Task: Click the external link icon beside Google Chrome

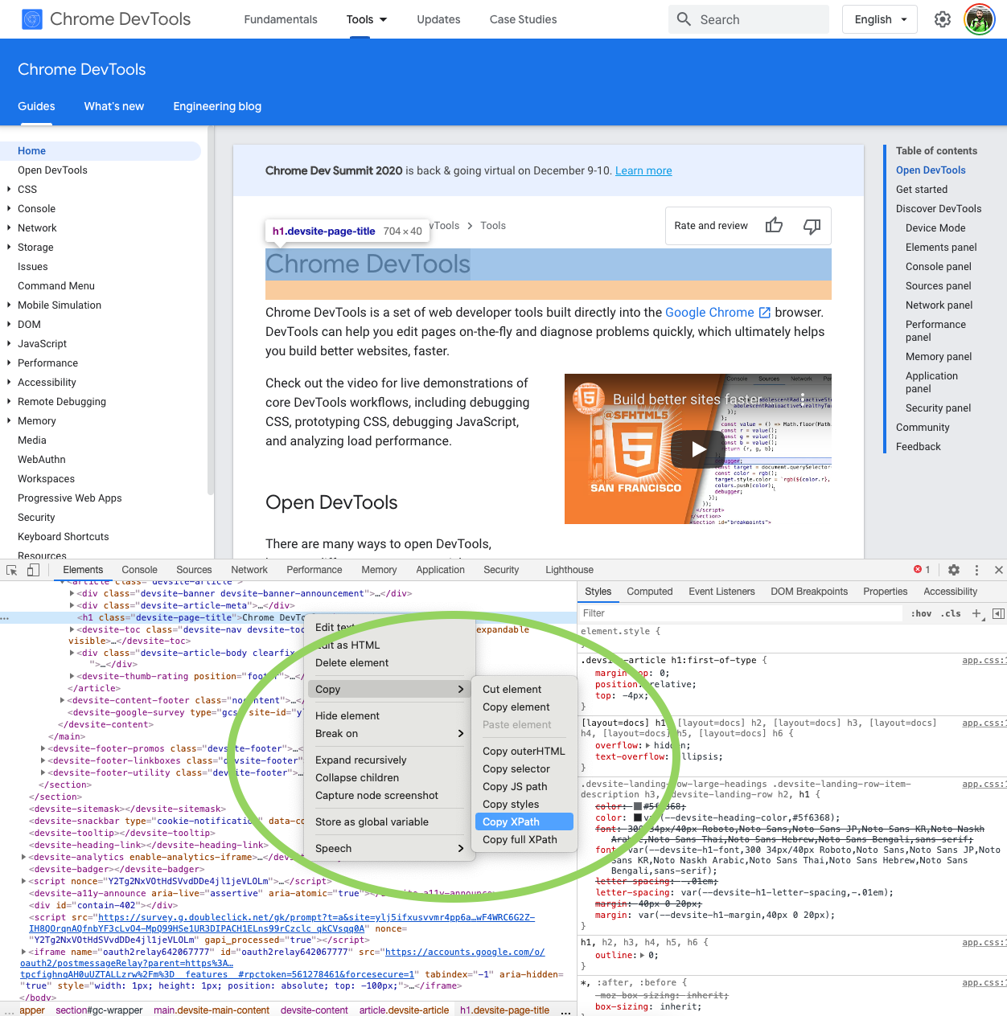Action: (765, 313)
